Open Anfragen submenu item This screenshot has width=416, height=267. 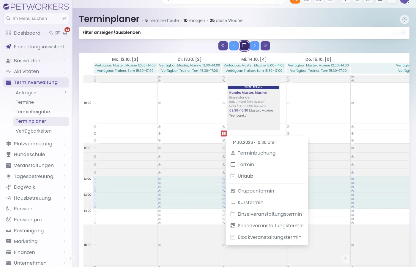pos(41,93)
